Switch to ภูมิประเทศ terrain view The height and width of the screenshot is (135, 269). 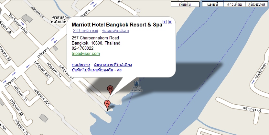[x=257, y=4]
